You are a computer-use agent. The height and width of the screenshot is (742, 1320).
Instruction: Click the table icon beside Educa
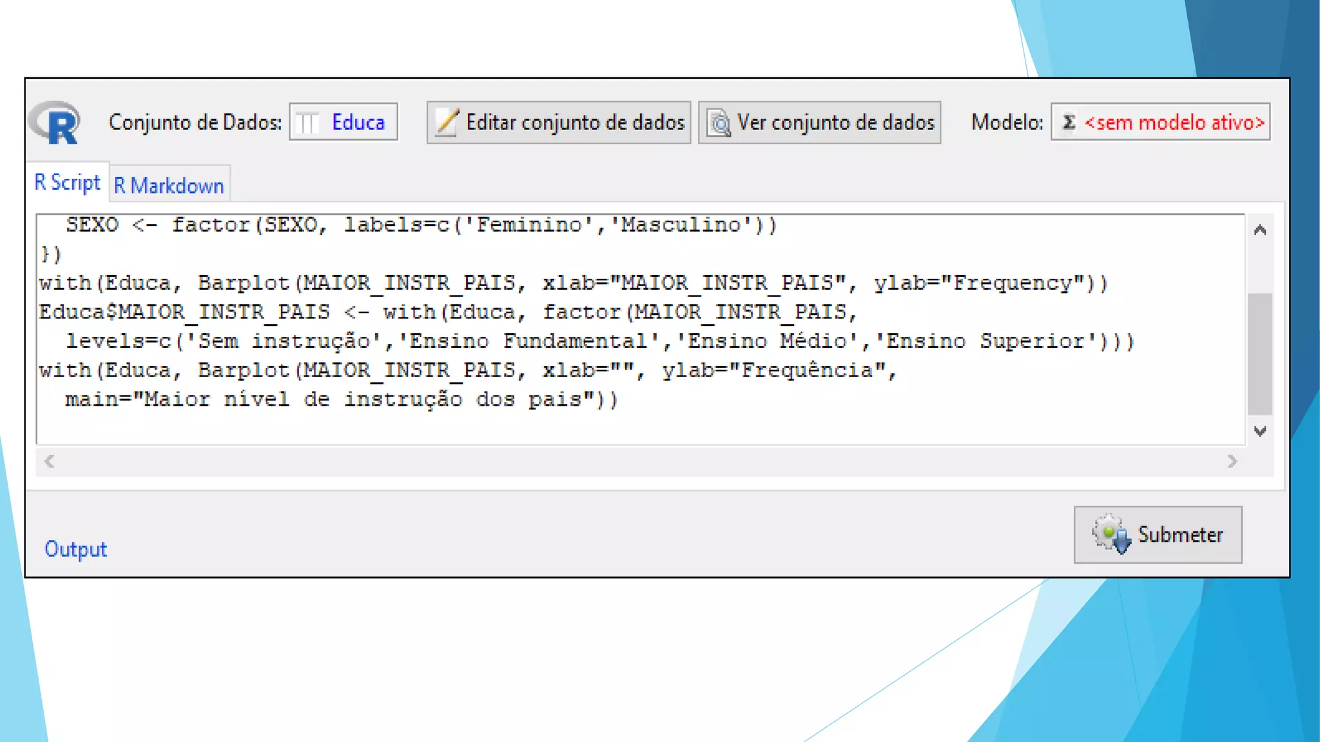308,122
